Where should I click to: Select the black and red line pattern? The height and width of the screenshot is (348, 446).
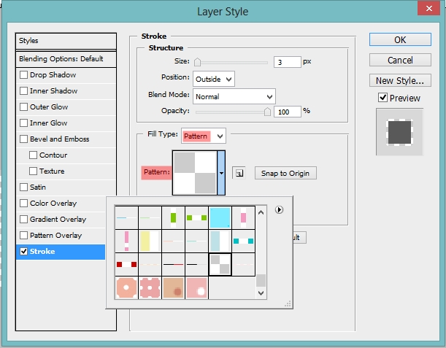tap(173, 264)
